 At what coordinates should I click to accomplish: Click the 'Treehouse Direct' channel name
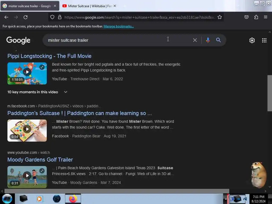(85, 79)
